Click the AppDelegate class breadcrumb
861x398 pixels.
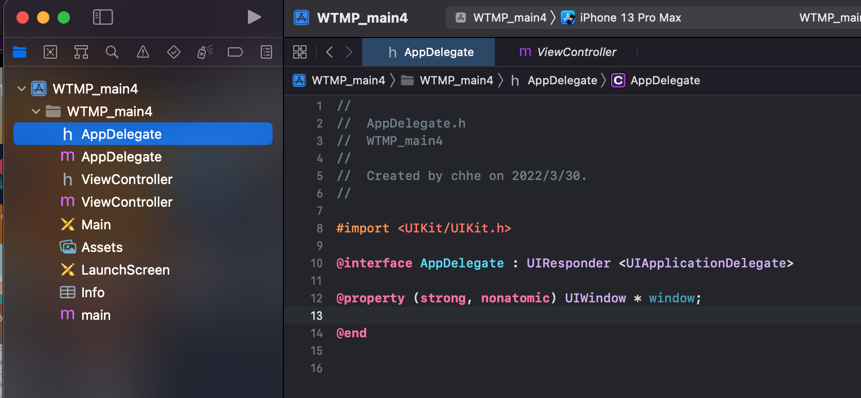[656, 80]
